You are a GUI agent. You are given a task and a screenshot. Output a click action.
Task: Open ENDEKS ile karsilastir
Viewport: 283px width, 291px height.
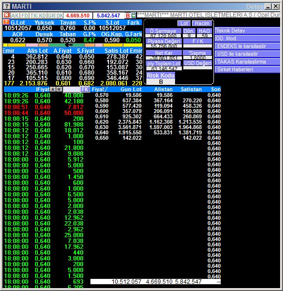248,46
